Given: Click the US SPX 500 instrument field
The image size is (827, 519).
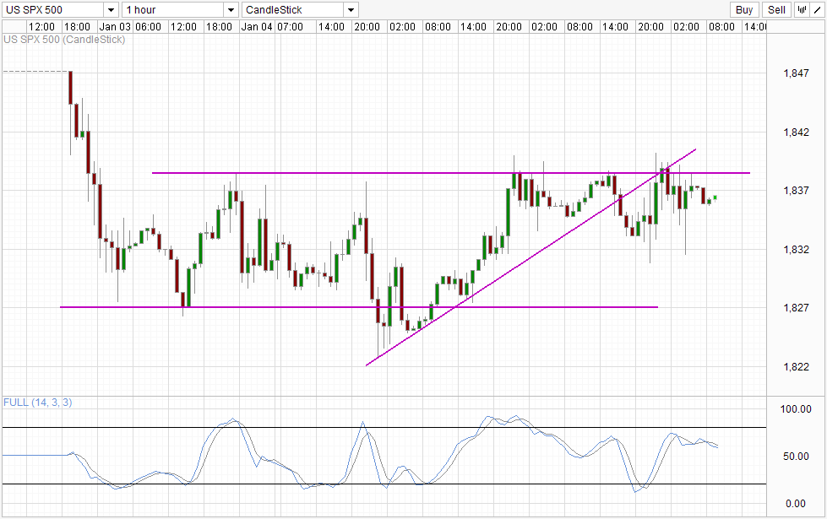Looking at the screenshot, I should click(52, 10).
